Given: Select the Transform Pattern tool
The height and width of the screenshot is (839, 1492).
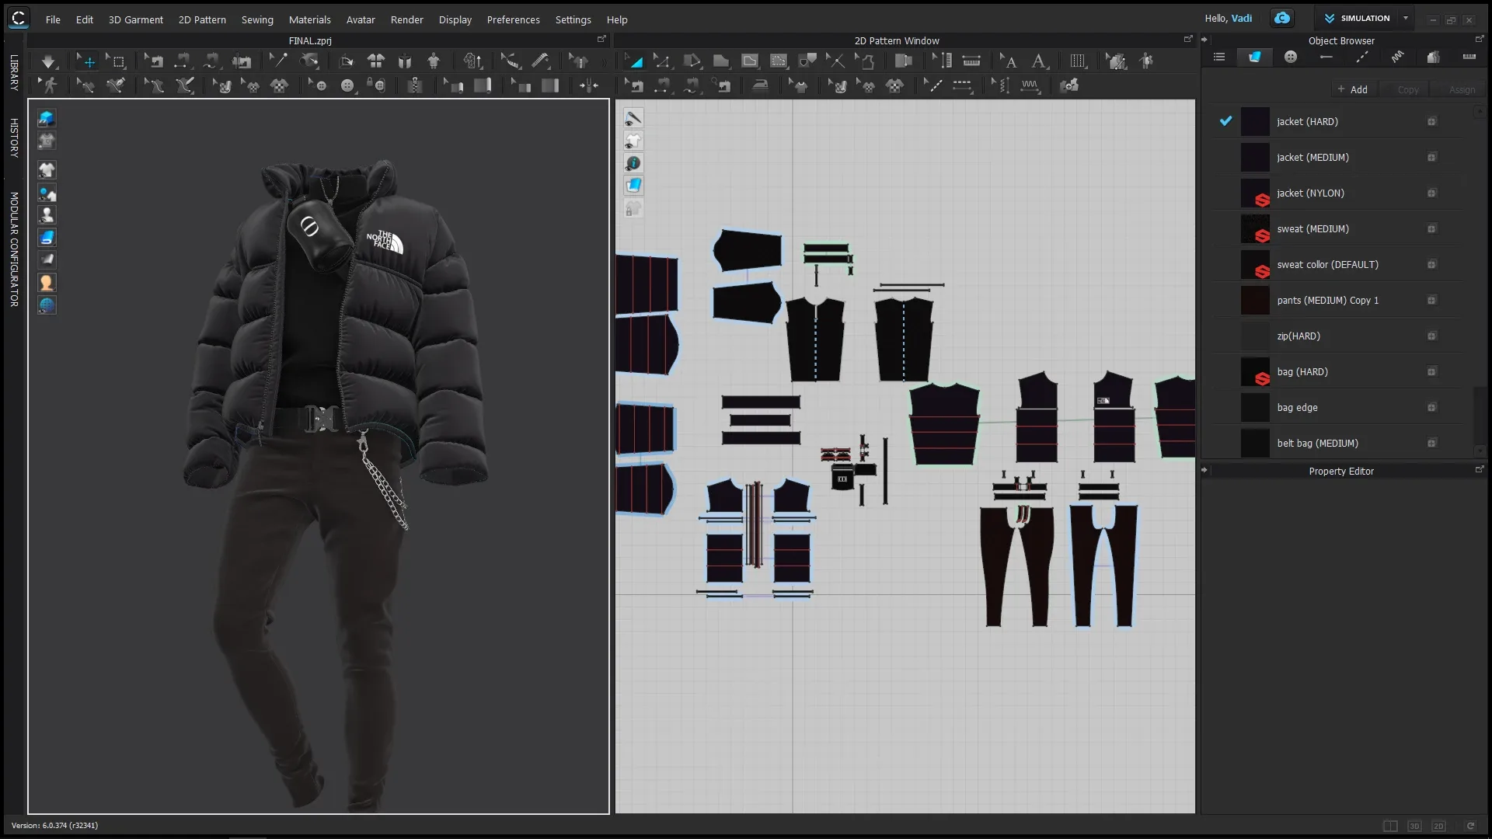Looking at the screenshot, I should pyautogui.click(x=636, y=61).
